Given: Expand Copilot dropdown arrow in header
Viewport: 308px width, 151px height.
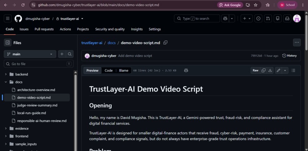Looking at the screenshot, I should pos(232,19).
